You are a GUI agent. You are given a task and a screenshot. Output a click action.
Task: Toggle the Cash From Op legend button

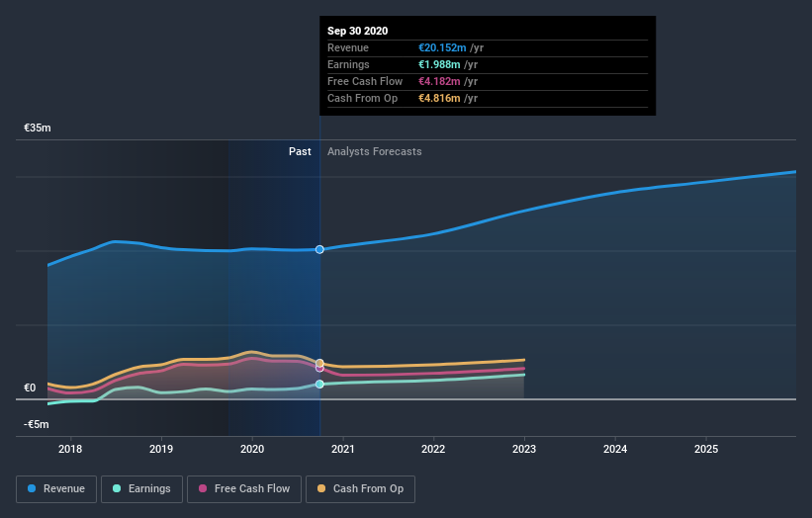pos(360,489)
